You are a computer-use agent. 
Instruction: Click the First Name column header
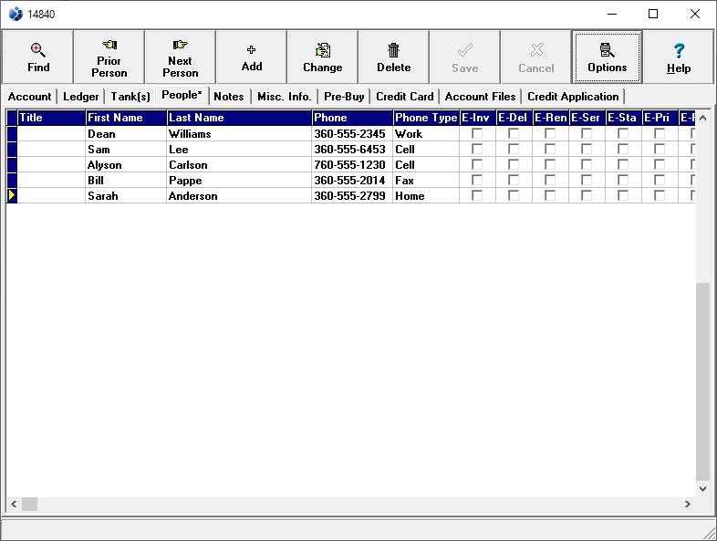tap(126, 118)
